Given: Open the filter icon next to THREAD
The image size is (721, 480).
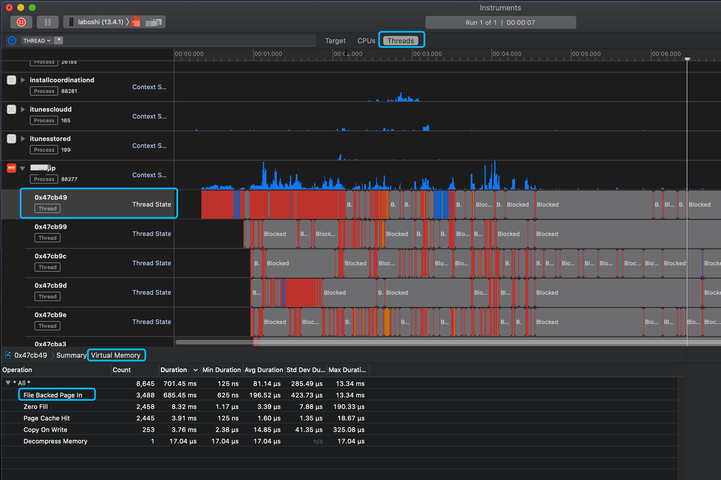Looking at the screenshot, I should (x=12, y=40).
